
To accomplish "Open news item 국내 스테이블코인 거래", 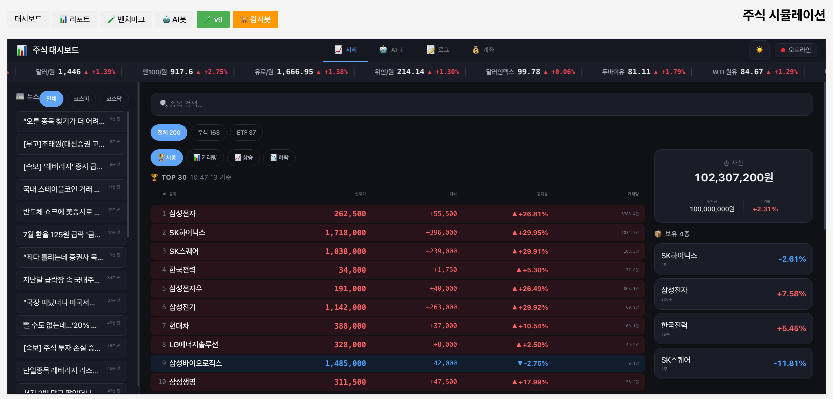I will [x=71, y=189].
